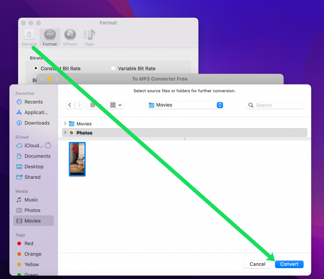Open the Music sidebar section
Viewport: 324px width, 279px height.
pos(30,200)
